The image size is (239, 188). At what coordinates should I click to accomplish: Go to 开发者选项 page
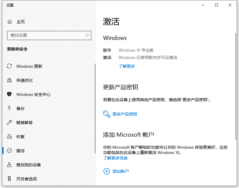27,179
